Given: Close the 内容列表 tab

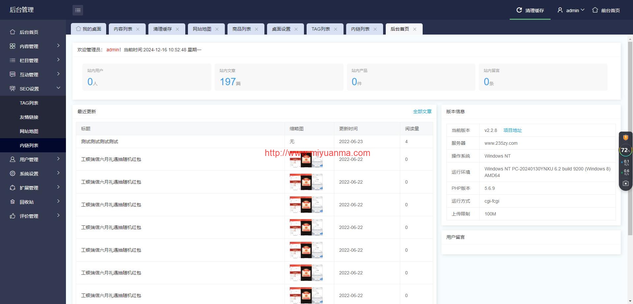Looking at the screenshot, I should [x=138, y=29].
